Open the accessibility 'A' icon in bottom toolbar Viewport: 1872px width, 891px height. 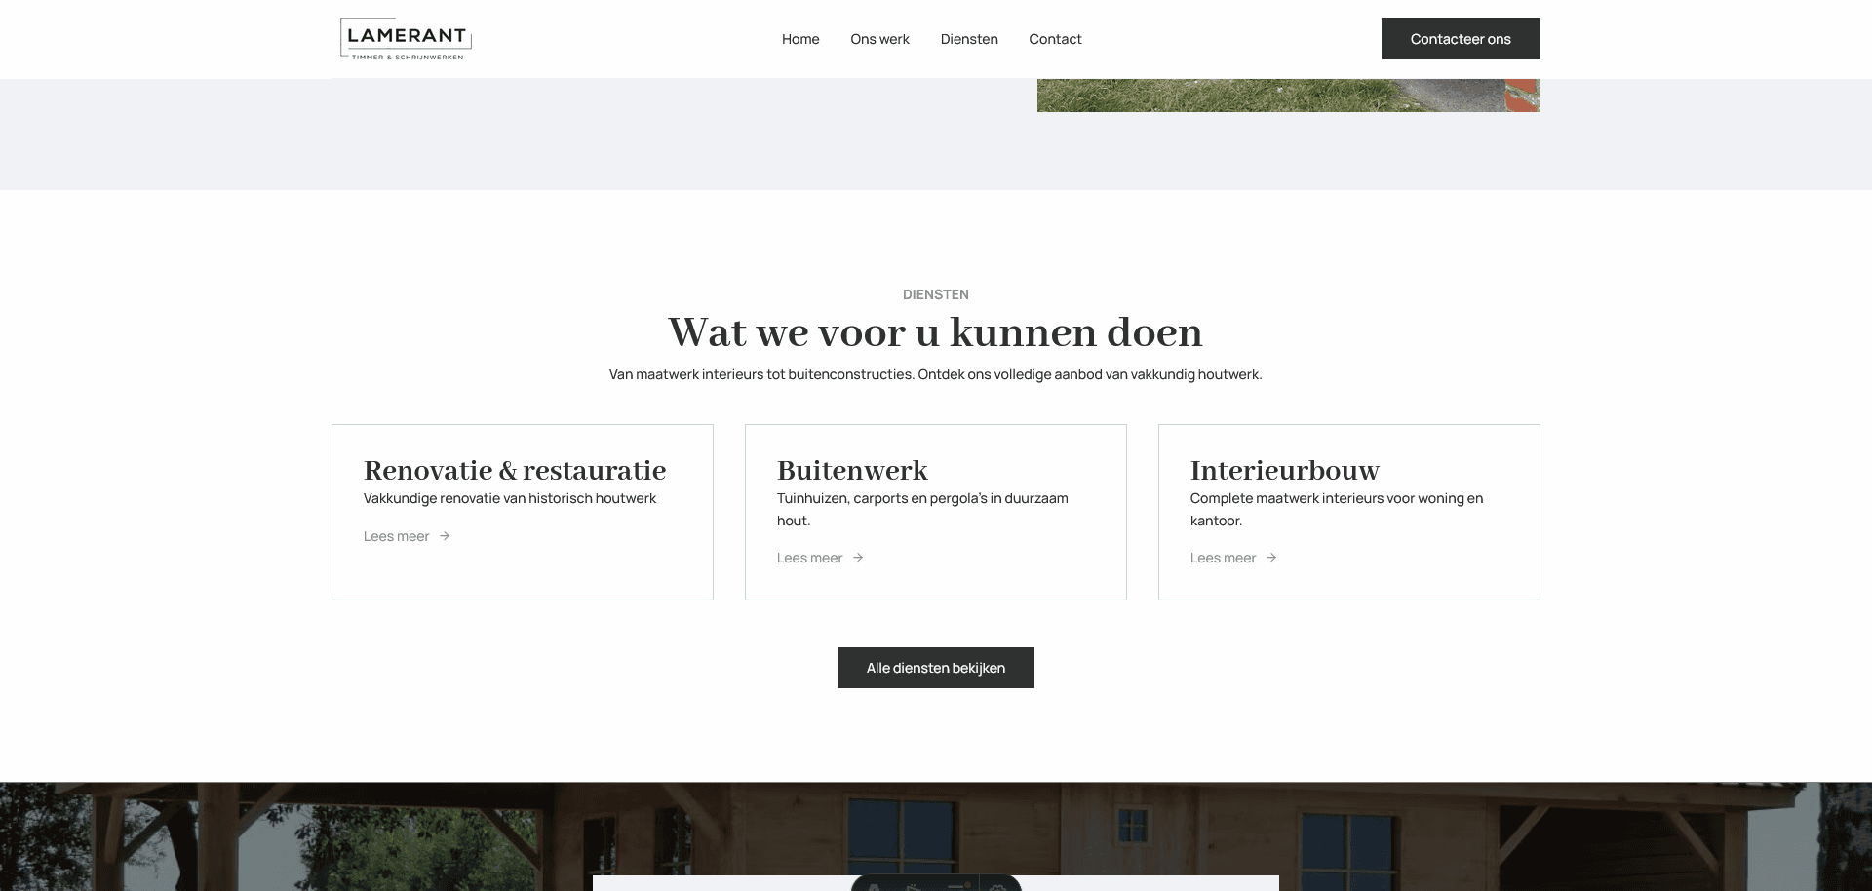coord(876,887)
